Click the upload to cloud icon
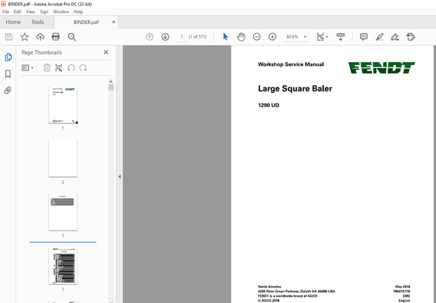Image resolution: width=436 pixels, height=303 pixels. [x=40, y=37]
